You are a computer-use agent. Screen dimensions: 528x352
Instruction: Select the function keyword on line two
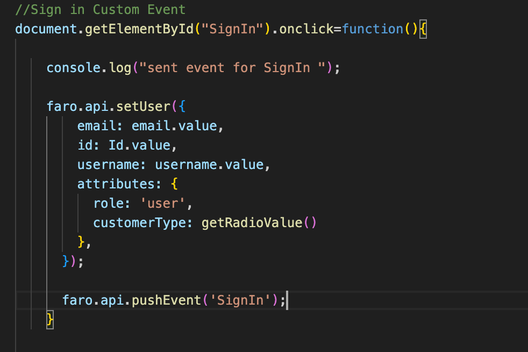point(372,29)
